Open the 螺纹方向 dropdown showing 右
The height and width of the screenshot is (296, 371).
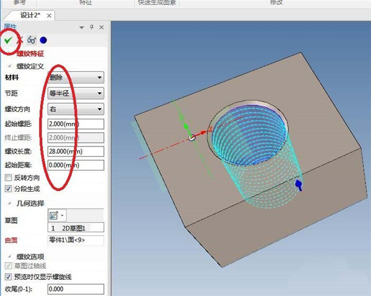pos(75,109)
